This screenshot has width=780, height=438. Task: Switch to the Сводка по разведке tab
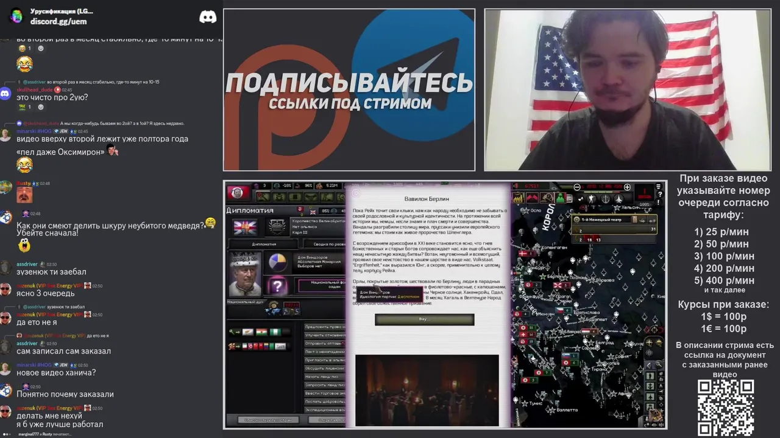coord(324,244)
